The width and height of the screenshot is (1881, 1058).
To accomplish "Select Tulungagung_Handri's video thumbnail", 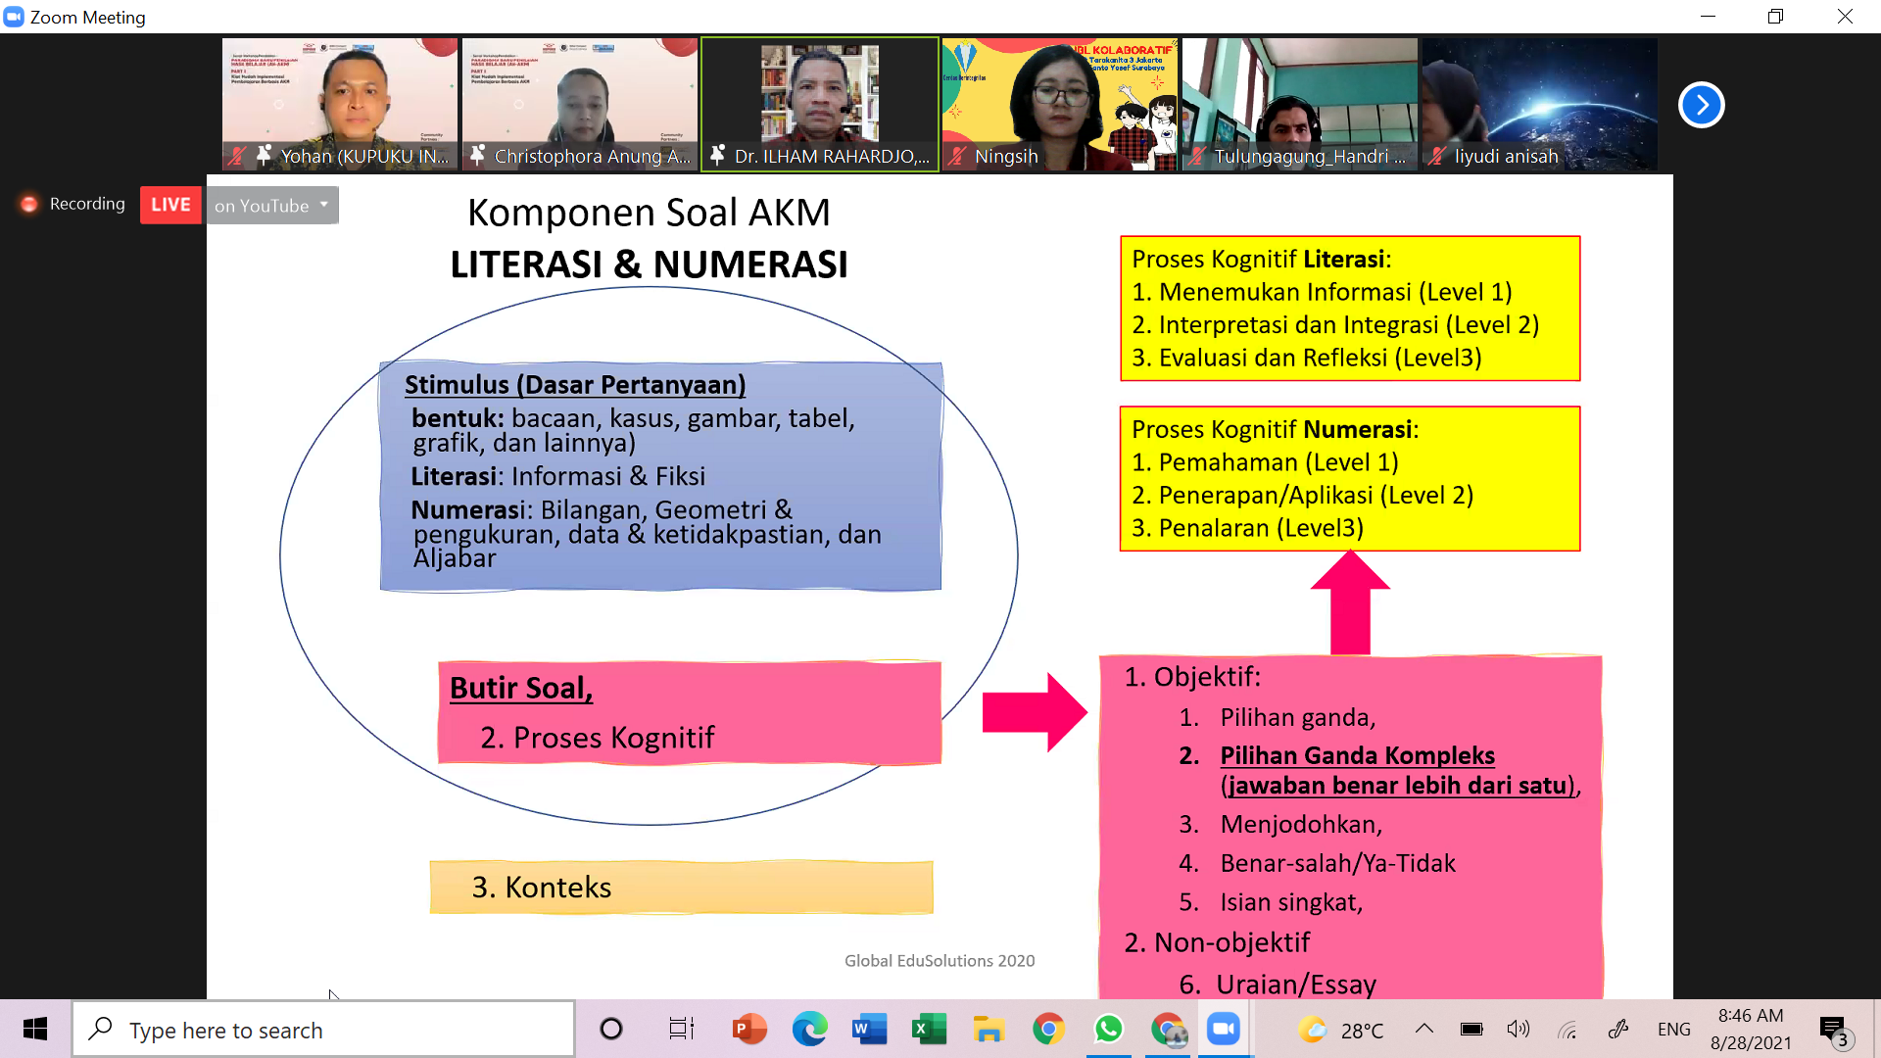I will 1300,105.
